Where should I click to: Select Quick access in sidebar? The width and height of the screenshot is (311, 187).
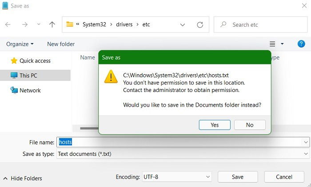(35, 60)
